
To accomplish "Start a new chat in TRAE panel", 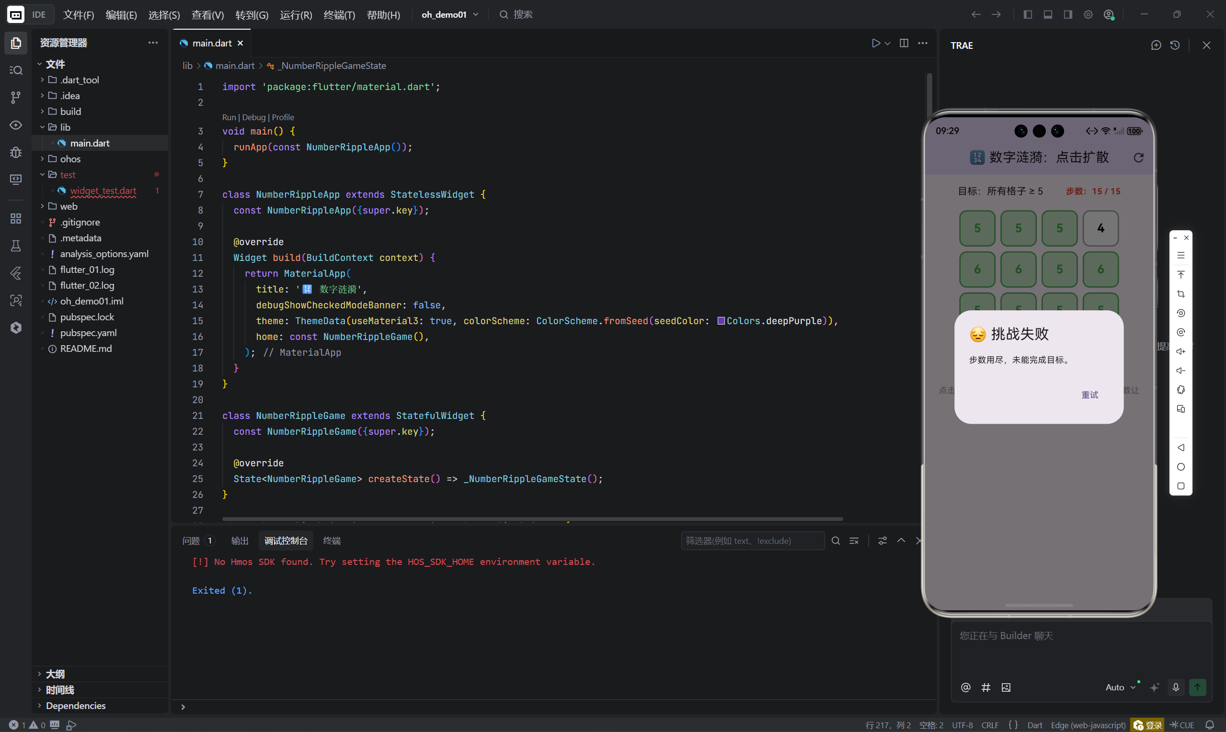I will [x=1156, y=45].
